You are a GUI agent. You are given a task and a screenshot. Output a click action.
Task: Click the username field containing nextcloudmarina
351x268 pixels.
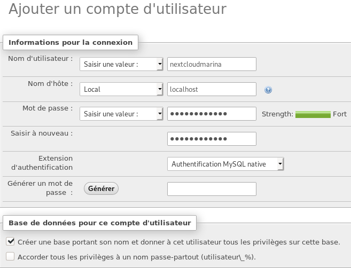pos(212,65)
